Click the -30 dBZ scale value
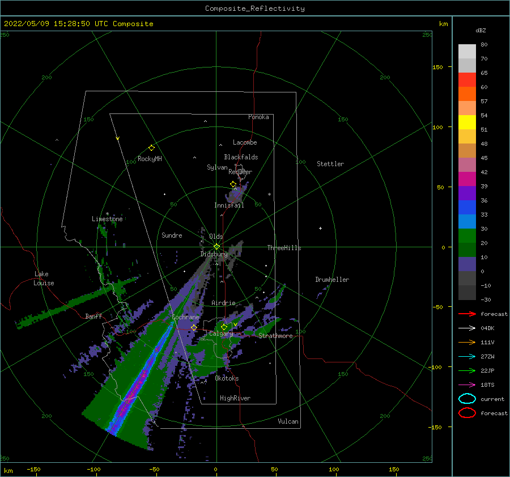Viewport: 510px width, 477px height. click(486, 299)
